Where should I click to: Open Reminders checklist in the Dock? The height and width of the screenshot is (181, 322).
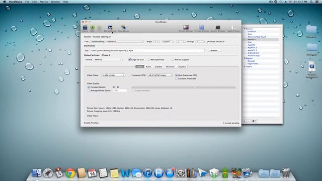coord(103,173)
